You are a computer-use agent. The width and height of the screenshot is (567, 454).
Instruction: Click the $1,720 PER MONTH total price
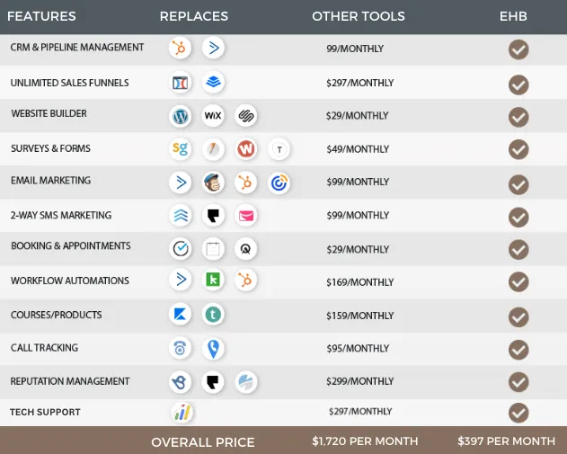click(x=365, y=441)
